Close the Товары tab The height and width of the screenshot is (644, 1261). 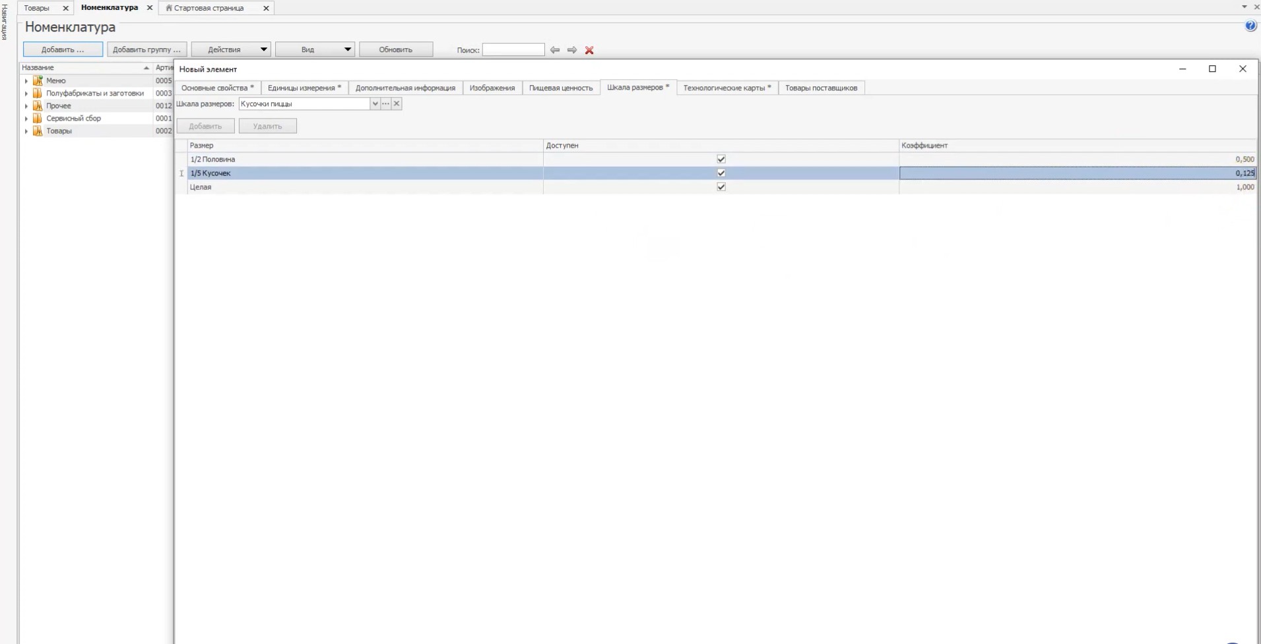click(x=65, y=8)
